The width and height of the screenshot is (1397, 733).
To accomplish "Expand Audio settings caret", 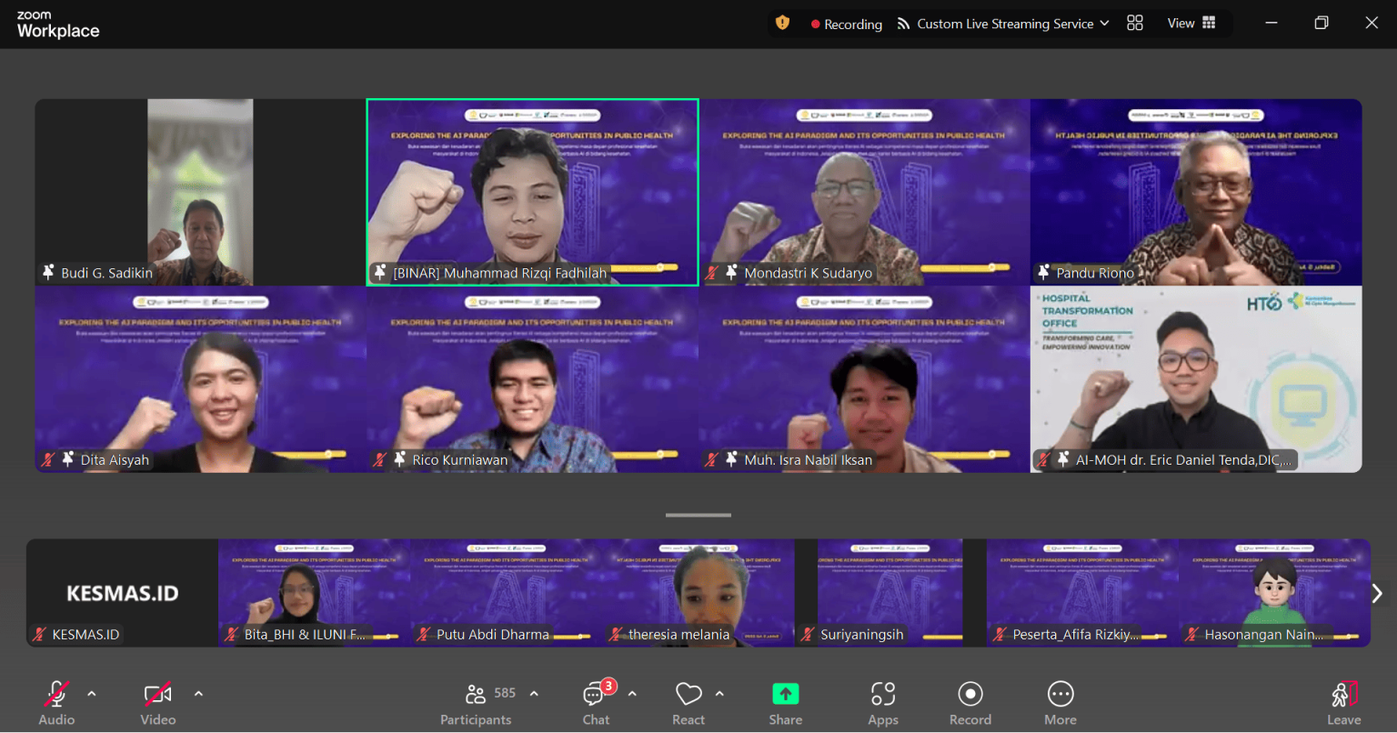I will coord(92,694).
